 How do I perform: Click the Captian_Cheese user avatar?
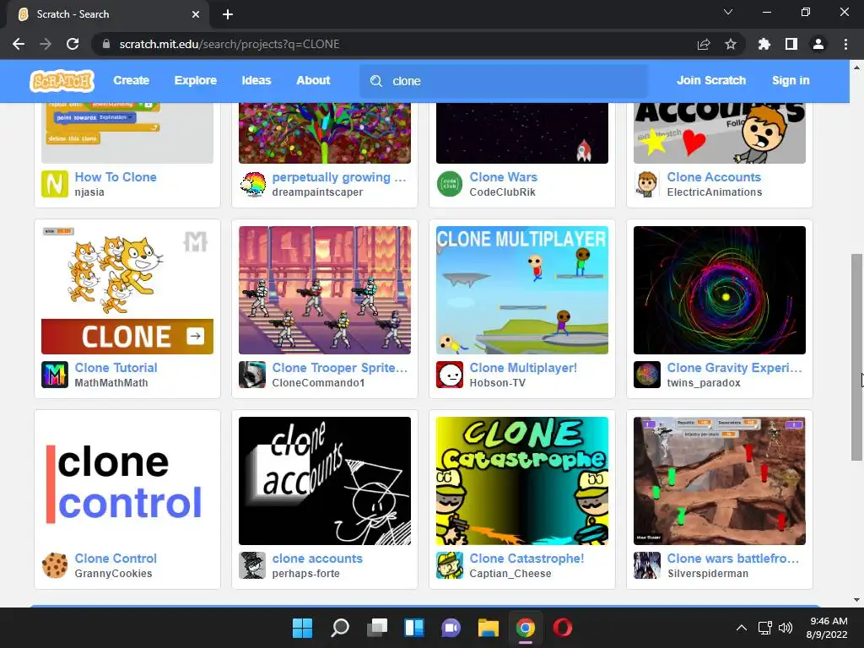pyautogui.click(x=450, y=565)
